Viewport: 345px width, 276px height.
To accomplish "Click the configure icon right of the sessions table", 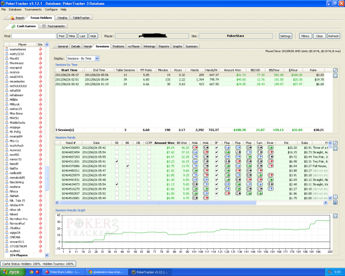I will [336, 70].
